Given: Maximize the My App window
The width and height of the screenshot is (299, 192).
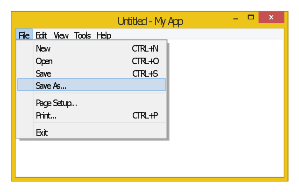Looking at the screenshot, I should (x=251, y=18).
